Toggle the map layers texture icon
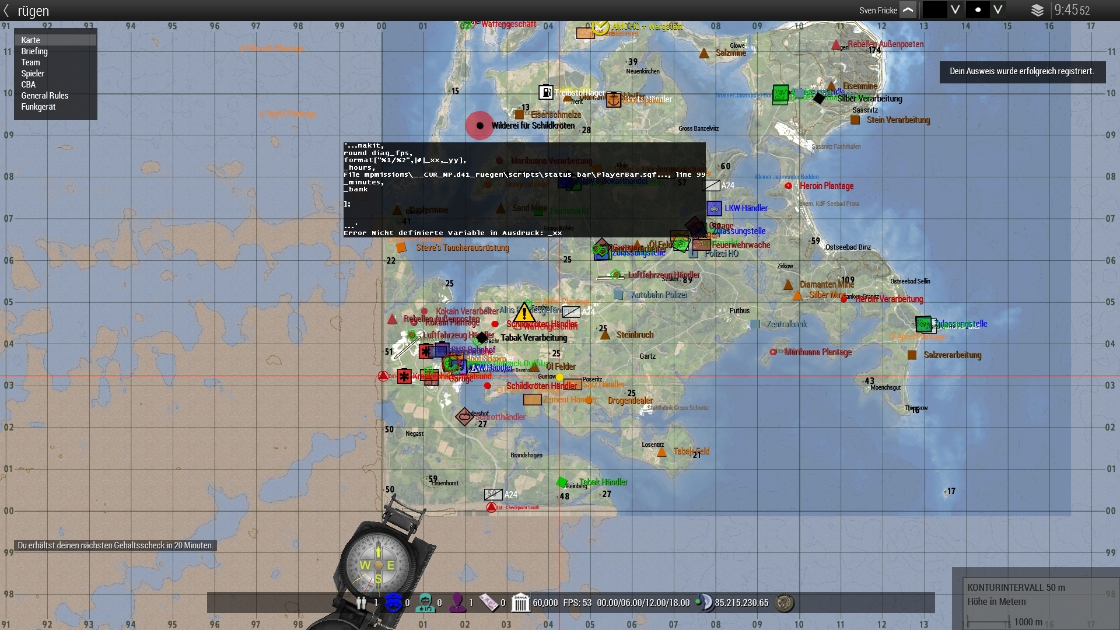This screenshot has width=1120, height=630. click(x=1037, y=10)
